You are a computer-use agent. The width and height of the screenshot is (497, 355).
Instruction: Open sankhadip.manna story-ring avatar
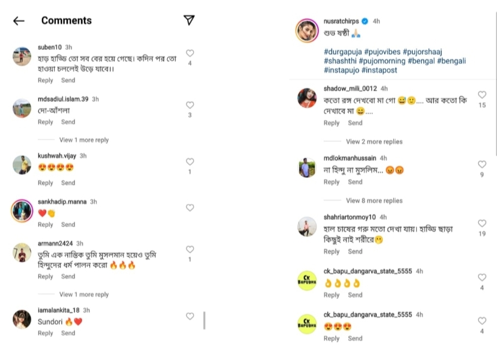click(x=22, y=211)
